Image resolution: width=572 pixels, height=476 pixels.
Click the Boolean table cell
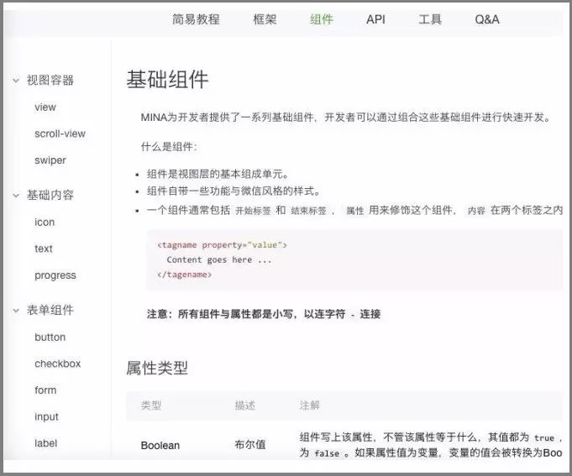[160, 446]
